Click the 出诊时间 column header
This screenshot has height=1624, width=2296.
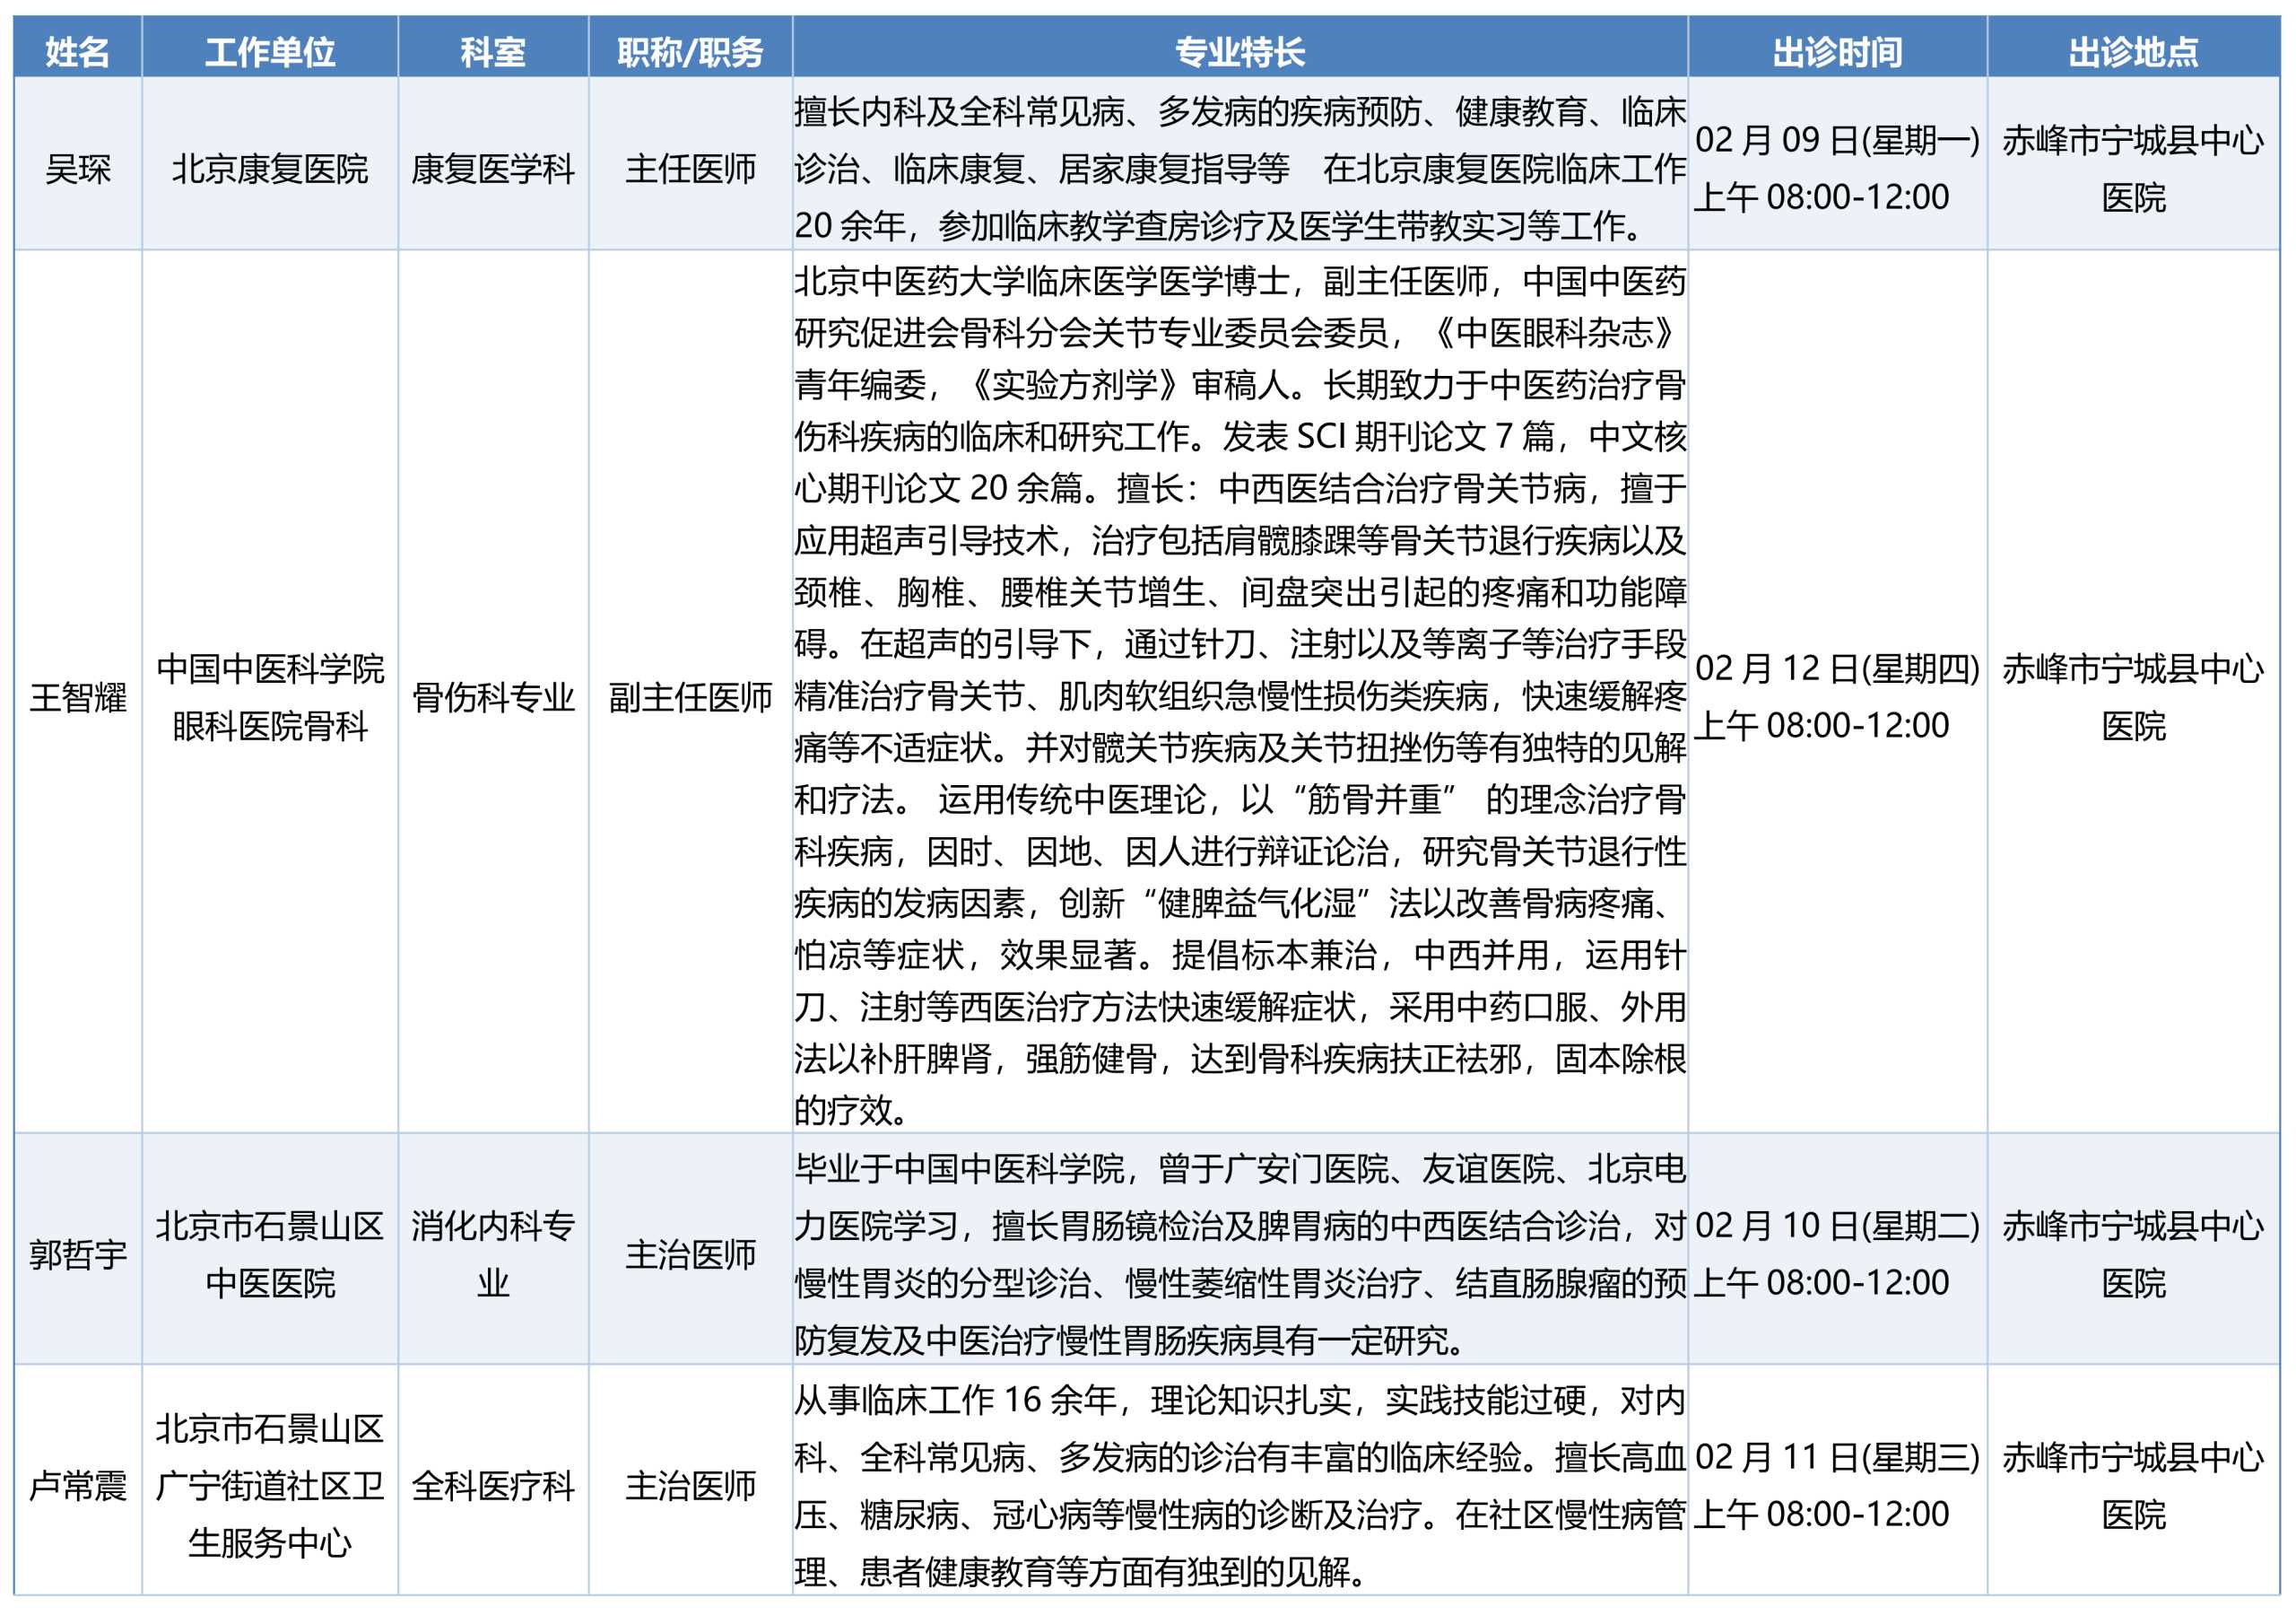(x=1838, y=51)
